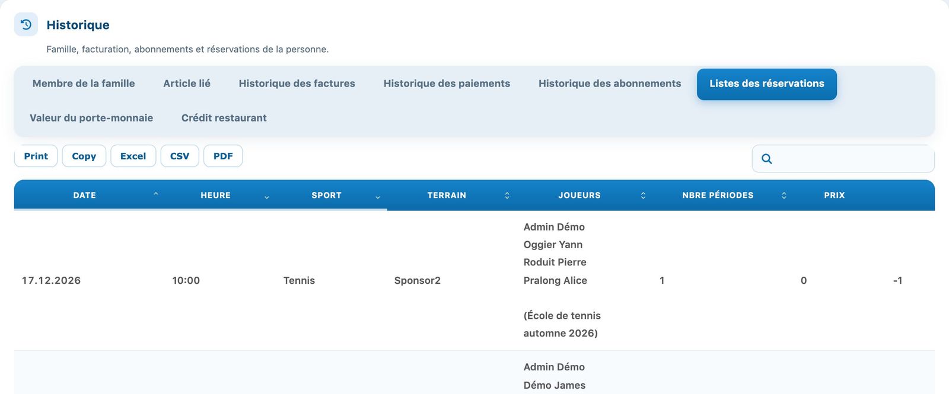
Task: Sort by the Joueurs column arrows
Action: tap(643, 196)
